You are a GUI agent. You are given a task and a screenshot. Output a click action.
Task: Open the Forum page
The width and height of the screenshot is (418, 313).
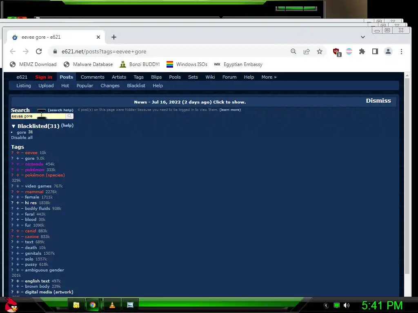tap(229, 77)
